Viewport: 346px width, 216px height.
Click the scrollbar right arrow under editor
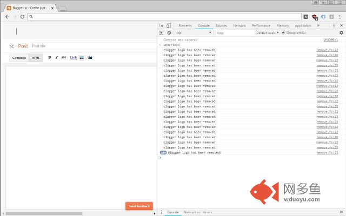(x=155, y=213)
